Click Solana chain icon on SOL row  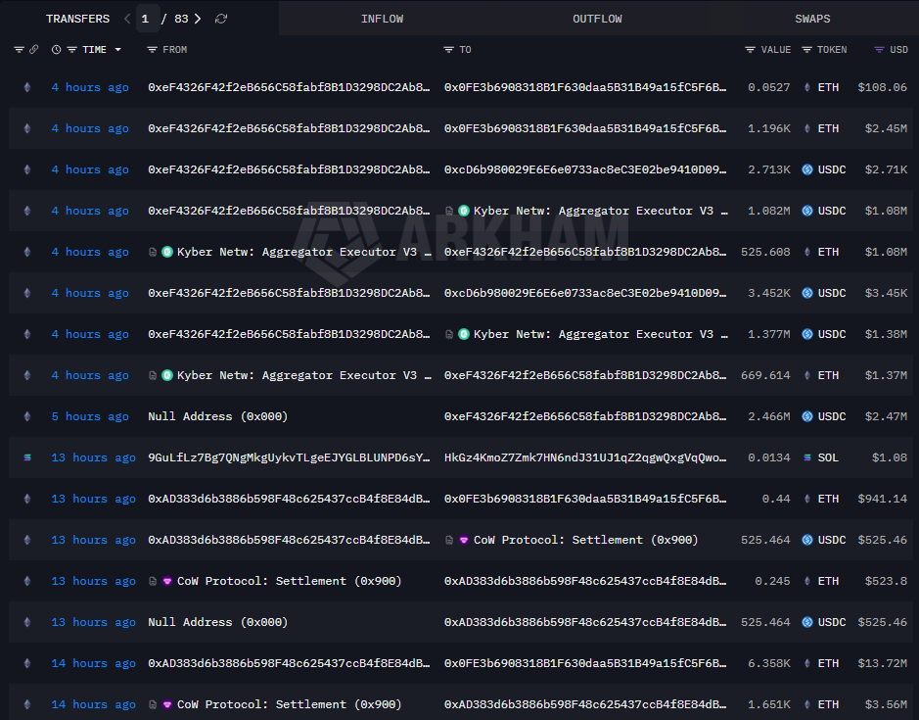(27, 457)
